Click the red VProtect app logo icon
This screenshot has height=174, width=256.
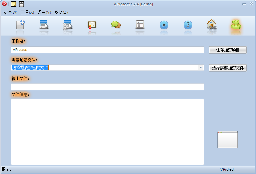click(4, 4)
